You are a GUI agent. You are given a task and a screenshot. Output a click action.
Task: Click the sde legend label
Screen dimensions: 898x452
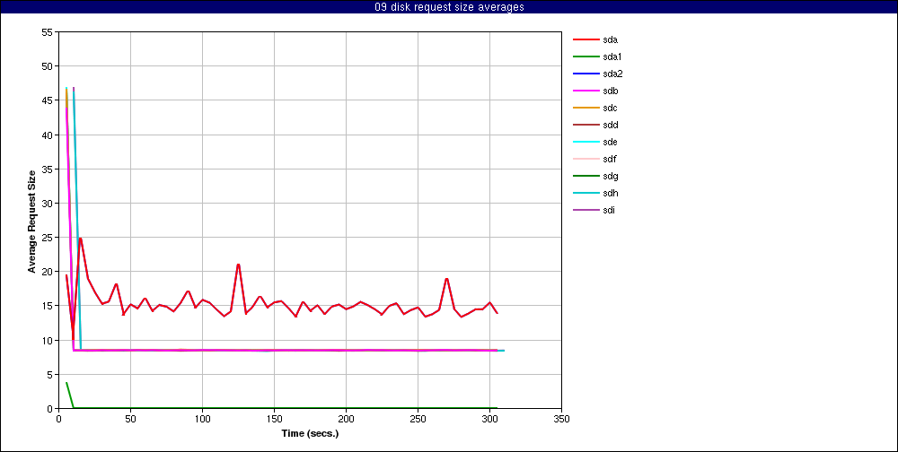[x=611, y=142]
